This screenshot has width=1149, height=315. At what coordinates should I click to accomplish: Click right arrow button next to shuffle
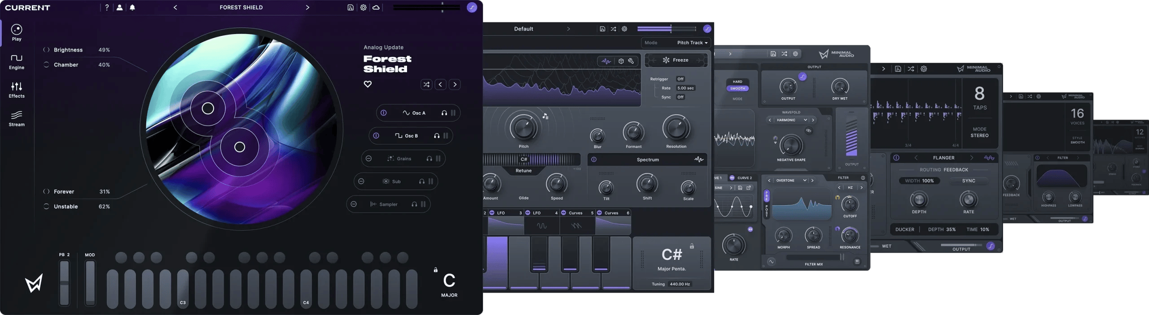[455, 84]
